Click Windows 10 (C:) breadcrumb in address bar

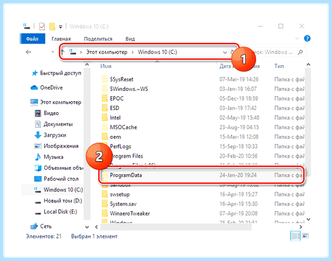pos(157,52)
